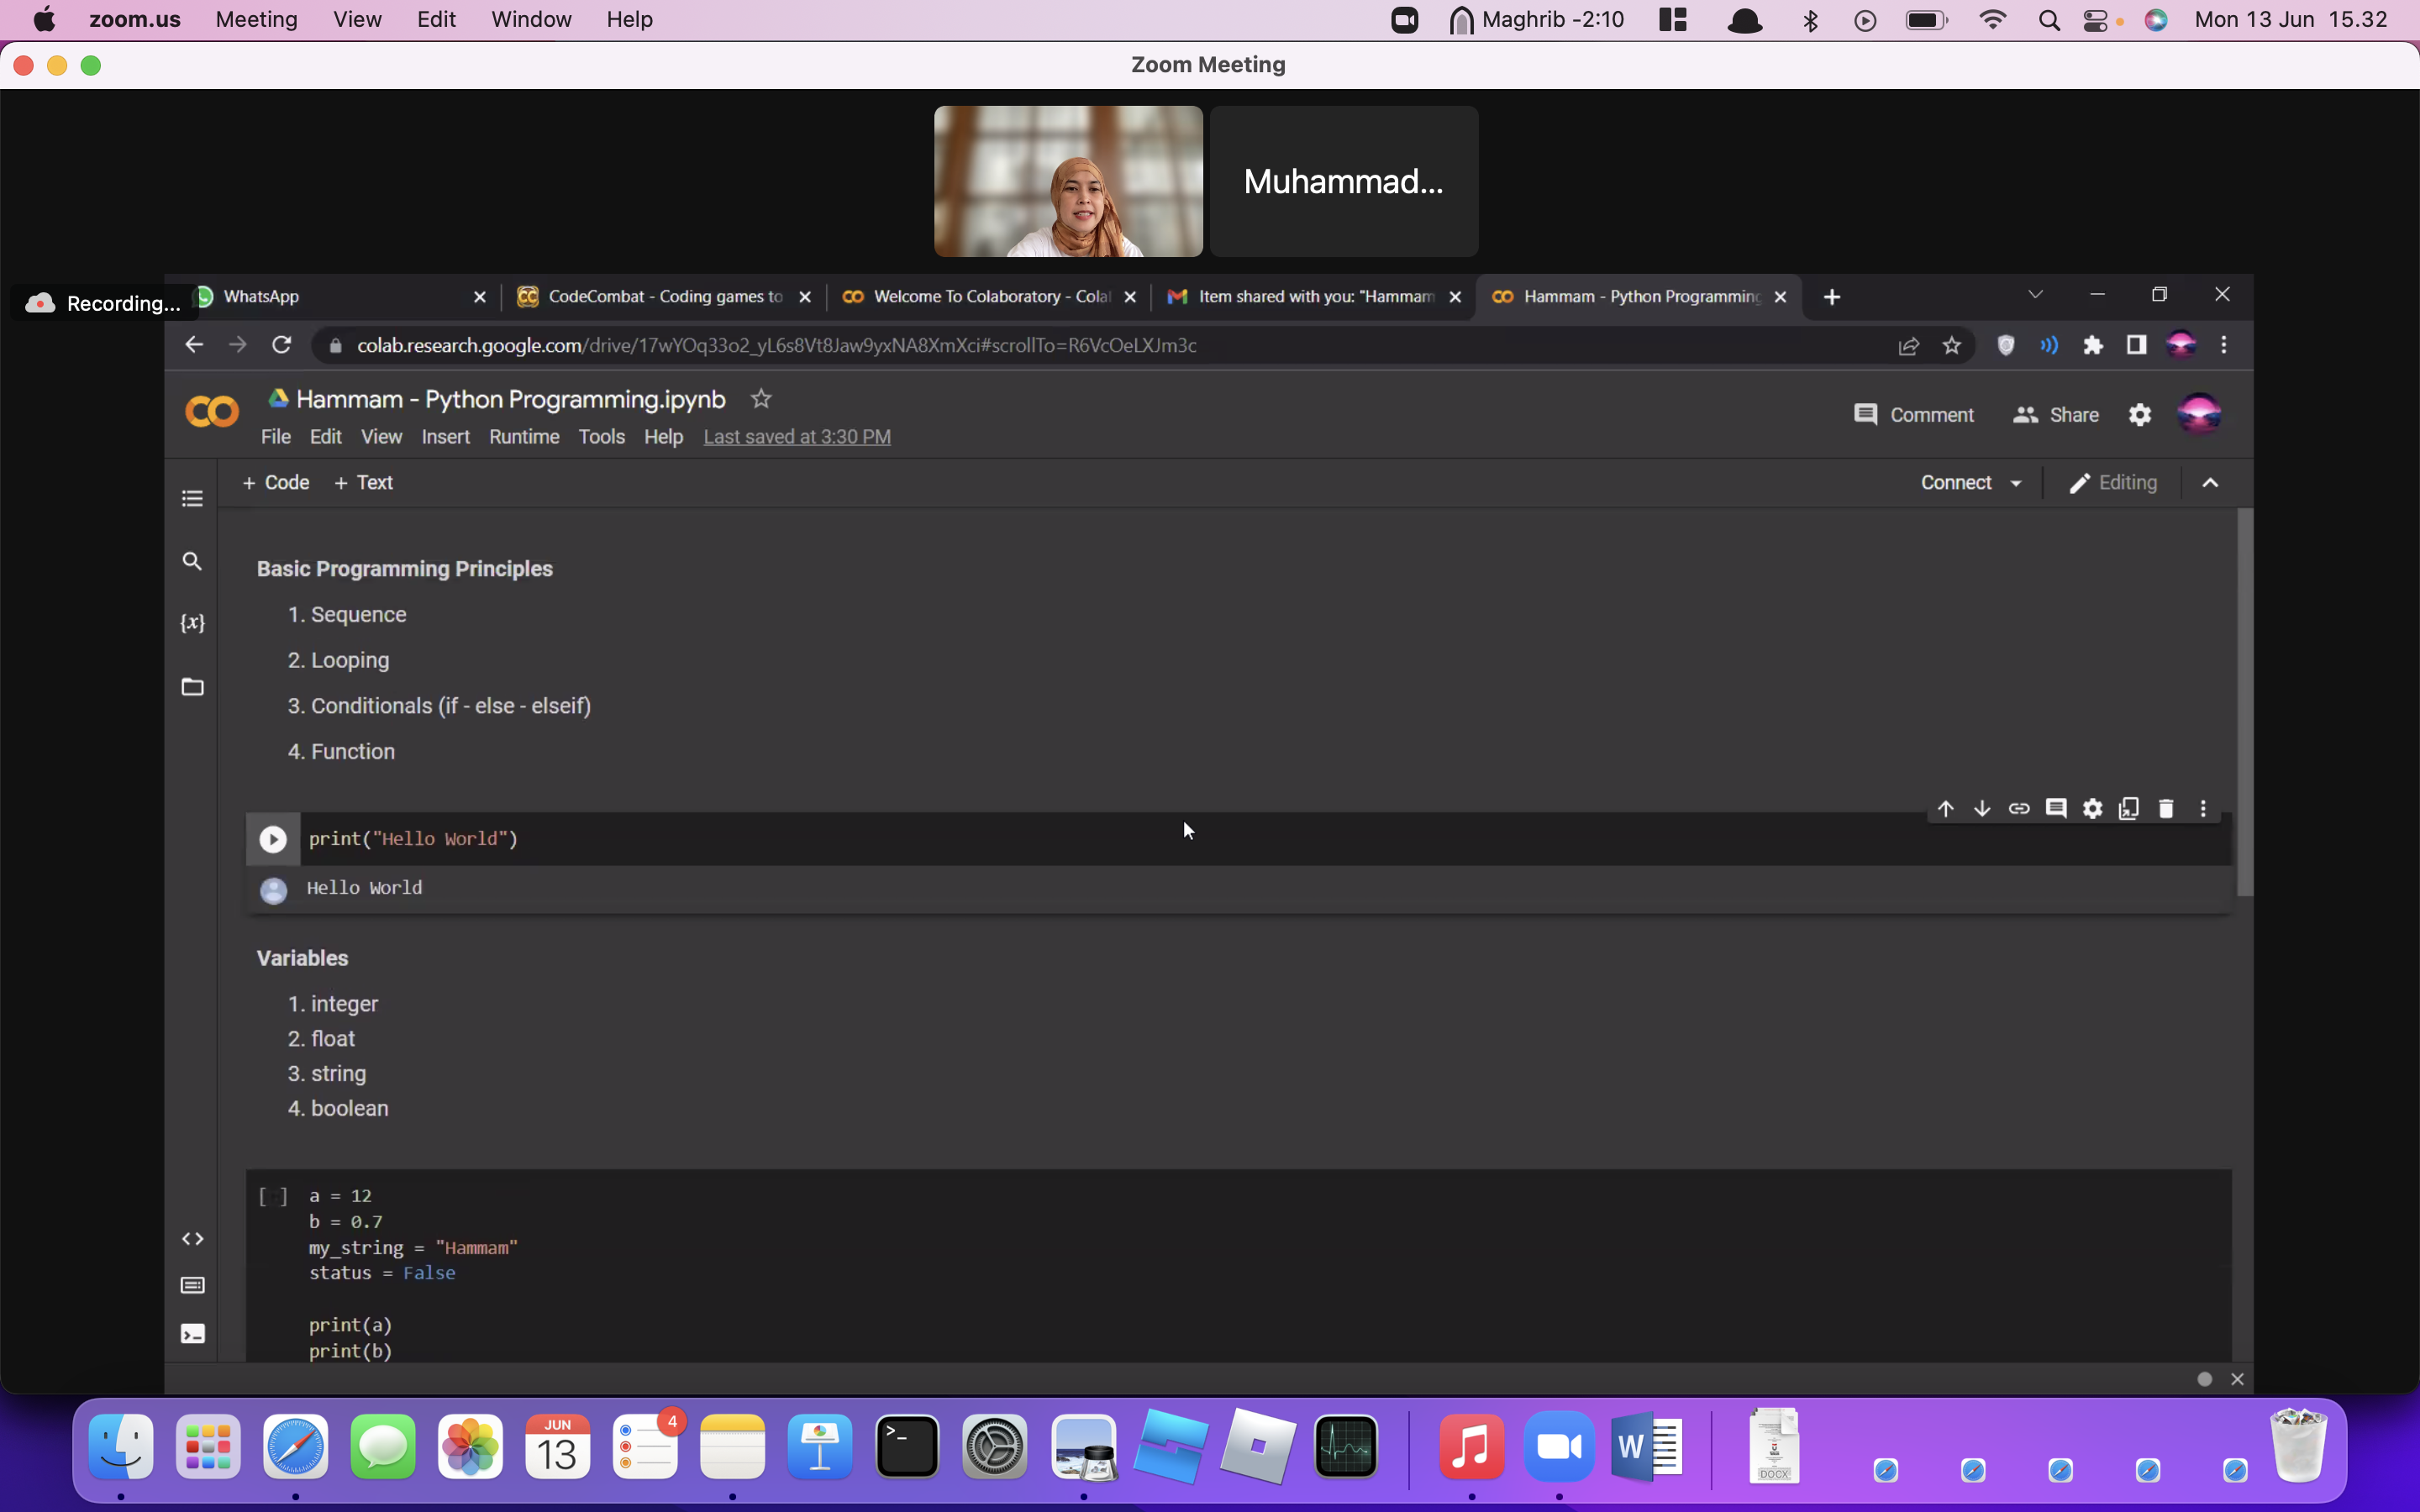Delete the cell using trash icon
Image resolution: width=2420 pixels, height=1512 pixels.
[x=2166, y=808]
